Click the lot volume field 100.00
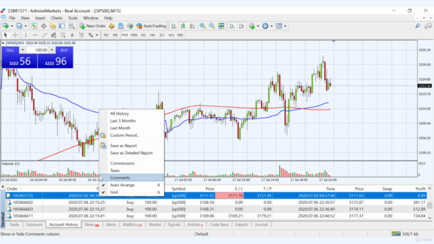The height and width of the screenshot is (244, 434). (37, 50)
